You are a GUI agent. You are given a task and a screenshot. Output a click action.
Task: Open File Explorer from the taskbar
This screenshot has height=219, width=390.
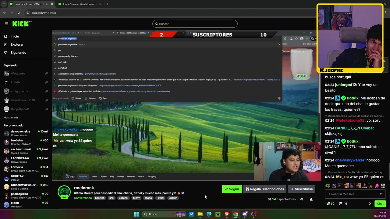click(x=200, y=214)
